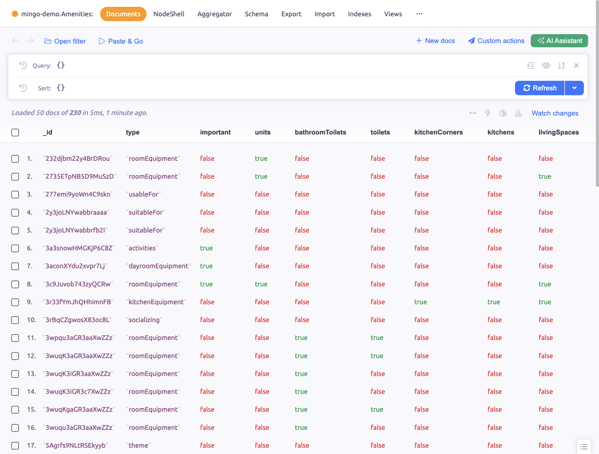The width and height of the screenshot is (599, 454).
Task: Click the eye preview icon in the query bar
Action: pyautogui.click(x=546, y=65)
